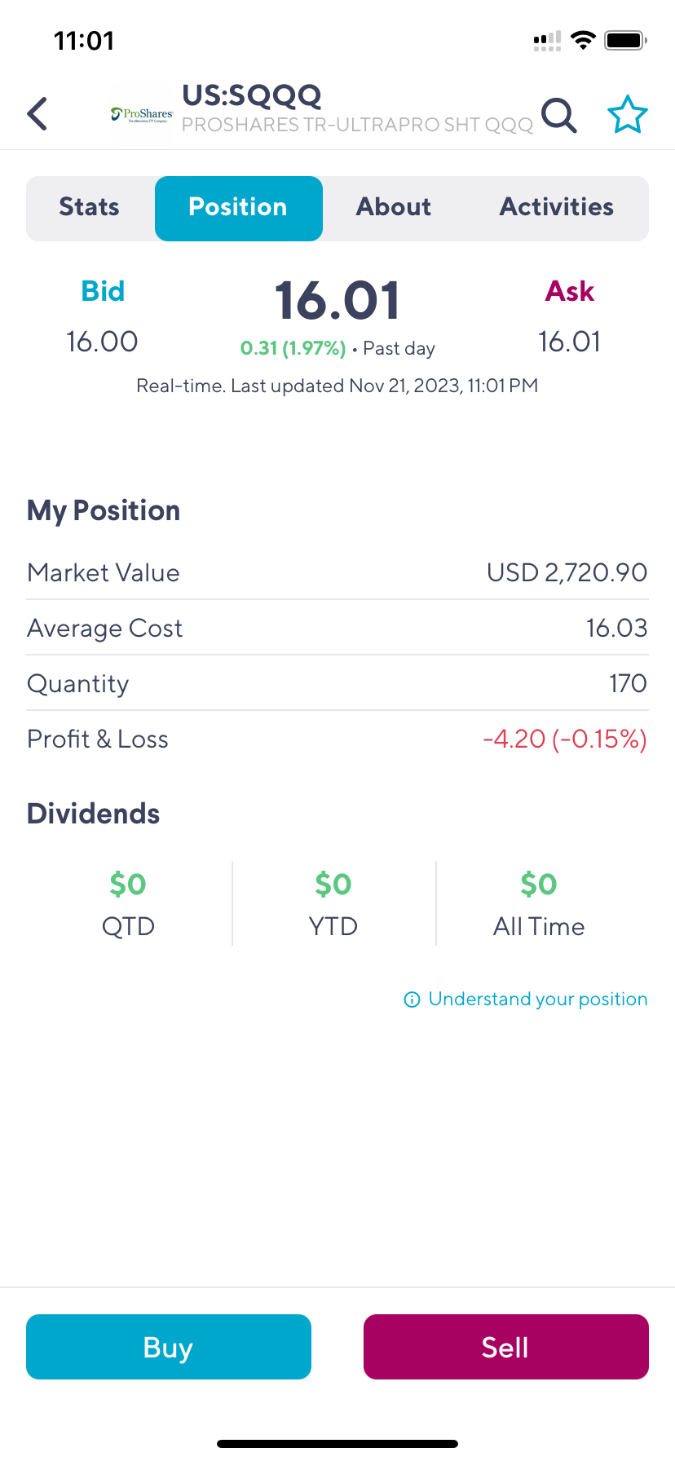The height and width of the screenshot is (1461, 675).
Task: Select the Position tab
Action: (x=239, y=209)
